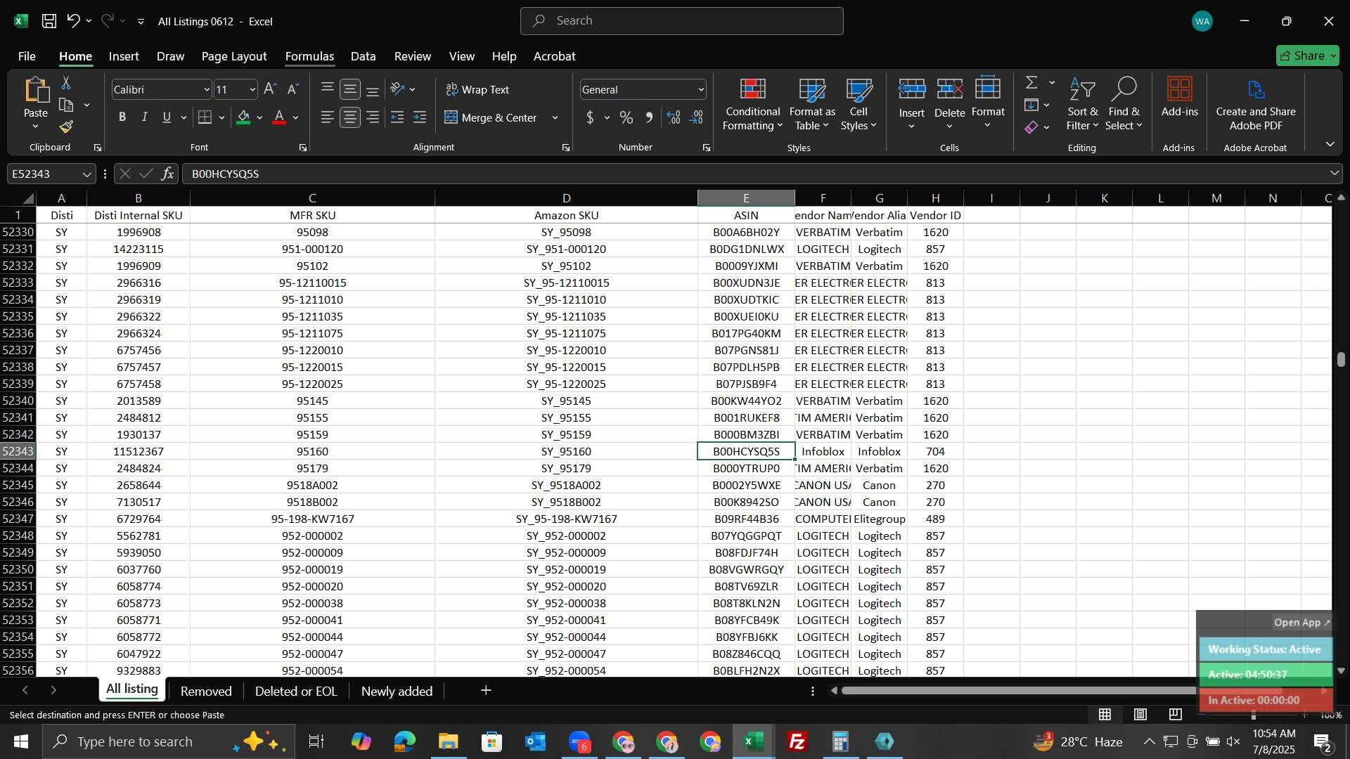
Task: Toggle Middle Align vertical alignment
Action: [x=349, y=89]
